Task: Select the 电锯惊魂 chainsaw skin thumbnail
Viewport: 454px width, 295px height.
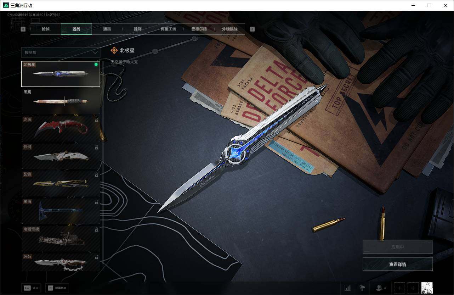Action: [61, 238]
